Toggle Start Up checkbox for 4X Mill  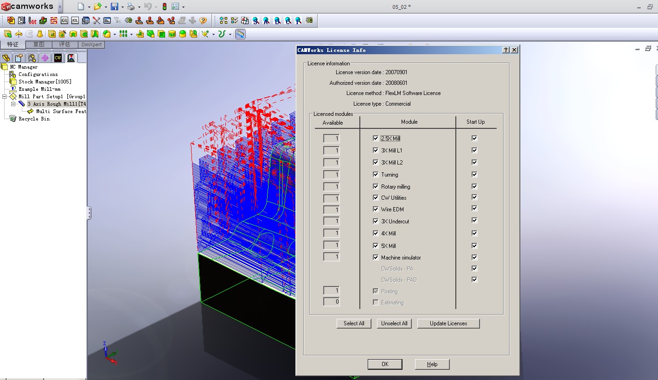pos(474,233)
